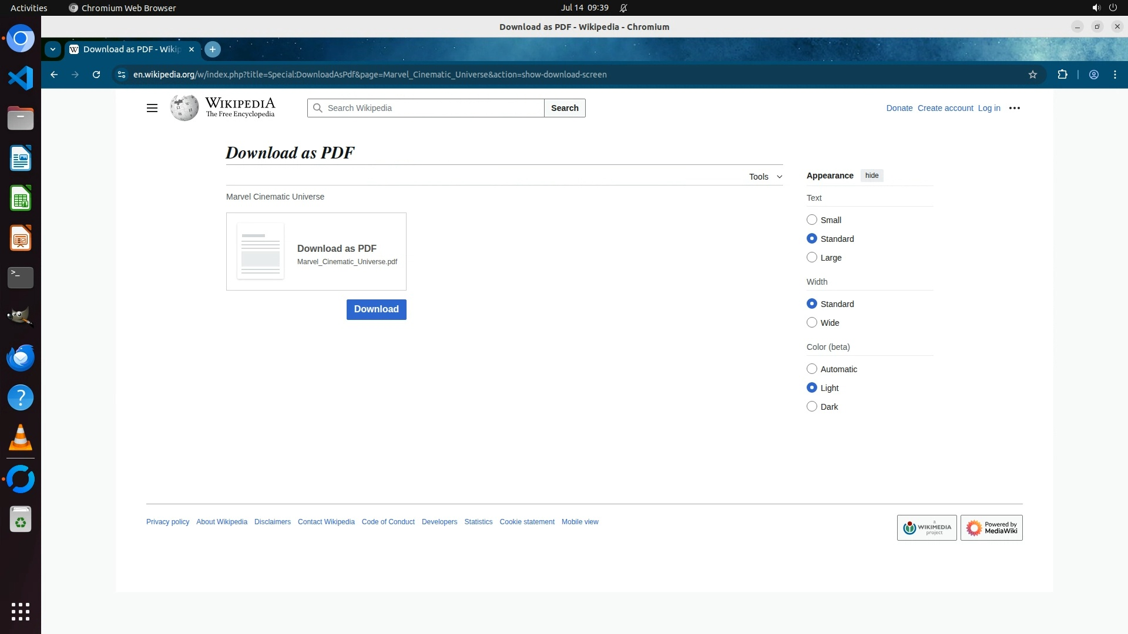Reload the page using refresh icon

96,75
